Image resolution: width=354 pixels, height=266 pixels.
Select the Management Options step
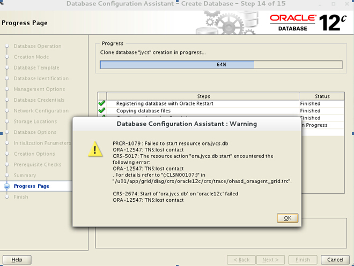click(x=39, y=89)
